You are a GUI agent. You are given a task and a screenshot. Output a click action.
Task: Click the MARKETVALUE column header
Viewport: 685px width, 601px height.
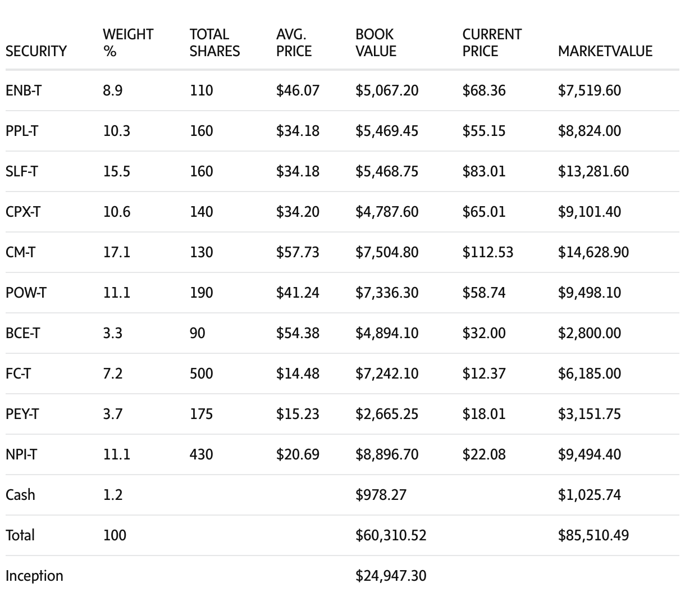coord(605,51)
